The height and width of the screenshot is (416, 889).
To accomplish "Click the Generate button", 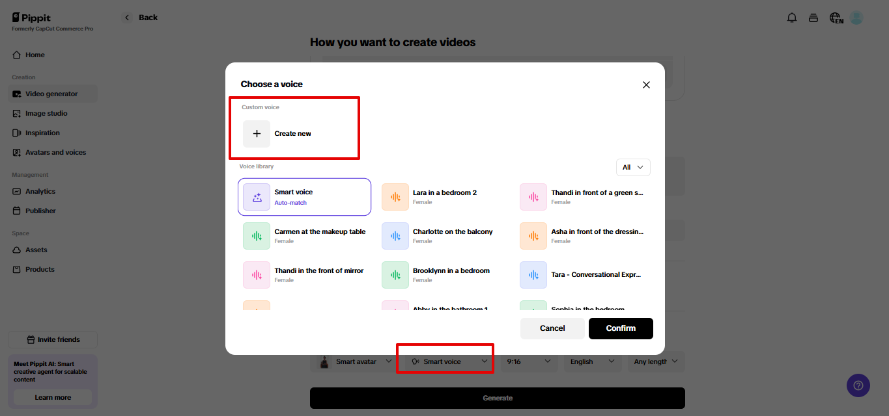I will 498,398.
